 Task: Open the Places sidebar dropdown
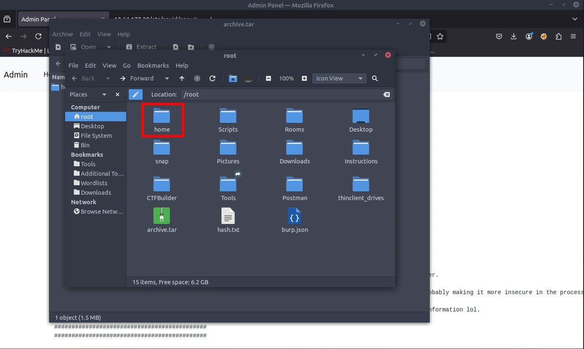[104, 94]
